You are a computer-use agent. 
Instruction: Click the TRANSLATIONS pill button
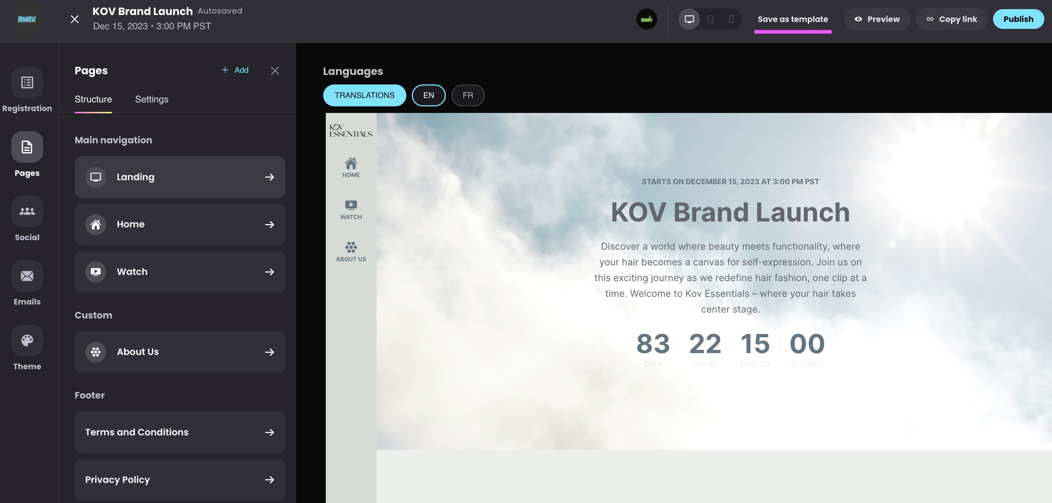[364, 95]
